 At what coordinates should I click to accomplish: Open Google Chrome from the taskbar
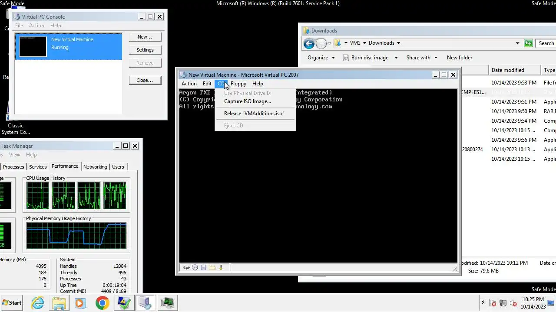click(x=103, y=303)
